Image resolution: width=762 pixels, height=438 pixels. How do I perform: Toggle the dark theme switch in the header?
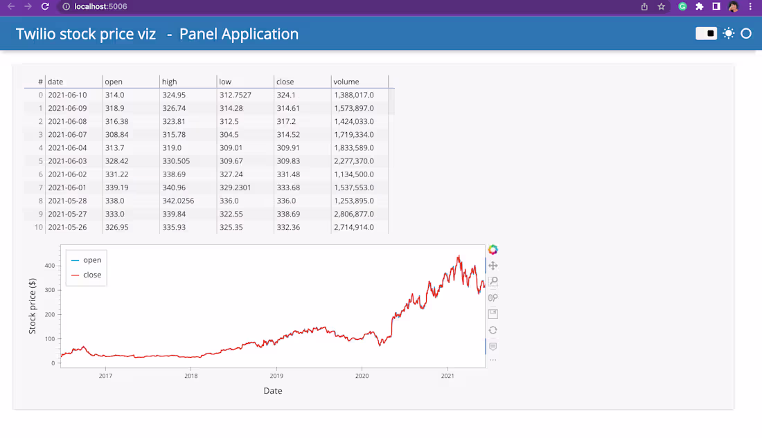[x=706, y=33]
